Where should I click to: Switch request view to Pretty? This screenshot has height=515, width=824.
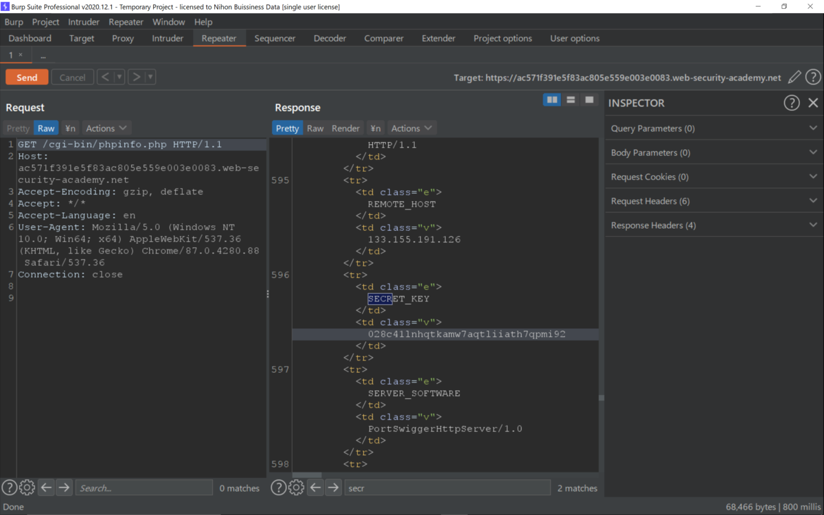pos(18,128)
